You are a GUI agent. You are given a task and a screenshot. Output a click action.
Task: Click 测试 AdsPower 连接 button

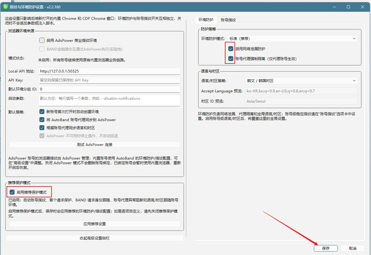(x=94, y=144)
